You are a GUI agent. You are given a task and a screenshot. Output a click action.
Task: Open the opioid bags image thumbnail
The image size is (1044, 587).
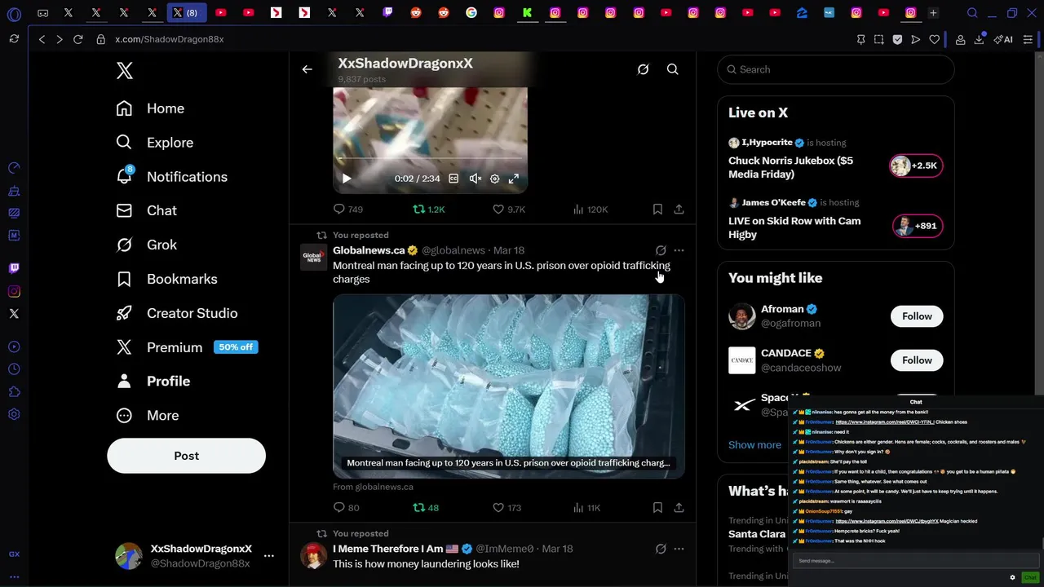click(508, 386)
